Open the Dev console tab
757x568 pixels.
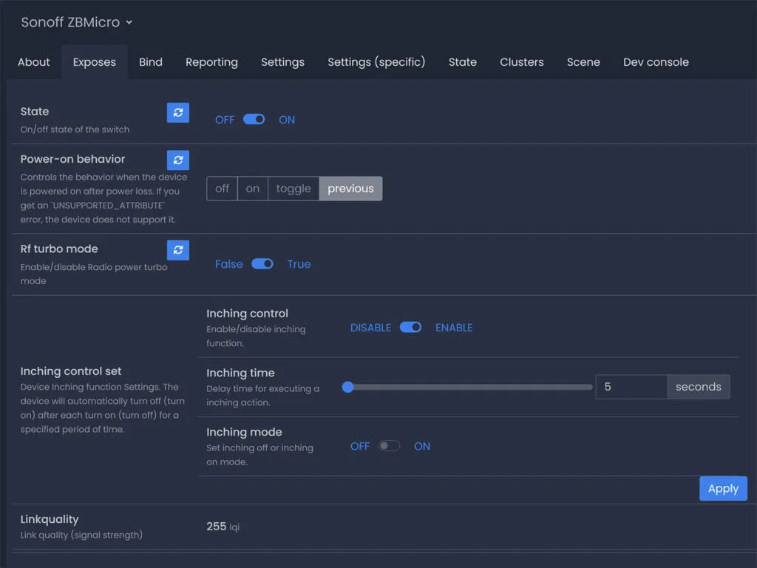(656, 62)
